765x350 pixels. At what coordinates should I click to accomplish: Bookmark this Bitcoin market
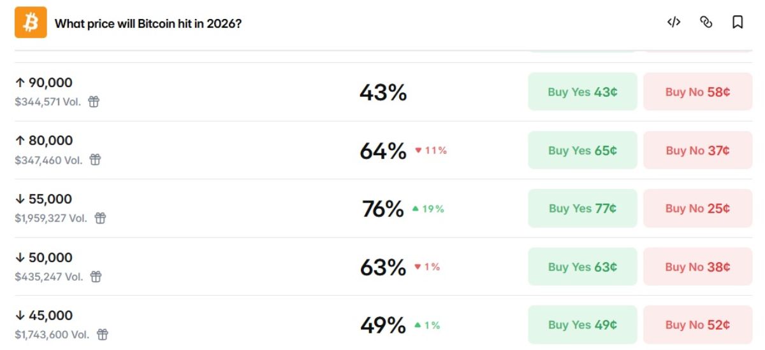pos(738,23)
